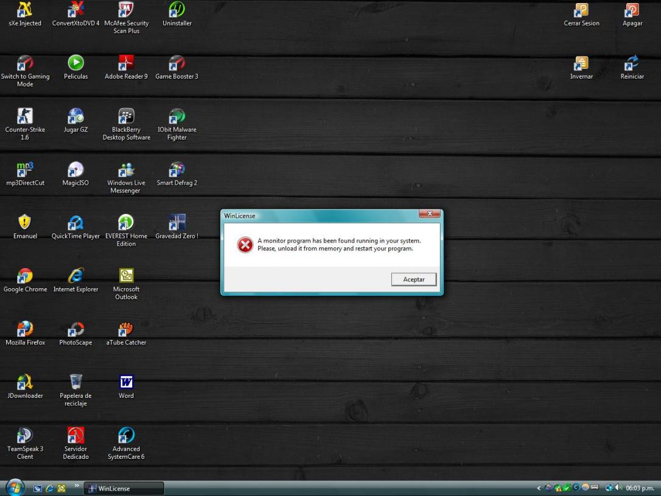Click the blue C circle tray icon

click(x=576, y=487)
